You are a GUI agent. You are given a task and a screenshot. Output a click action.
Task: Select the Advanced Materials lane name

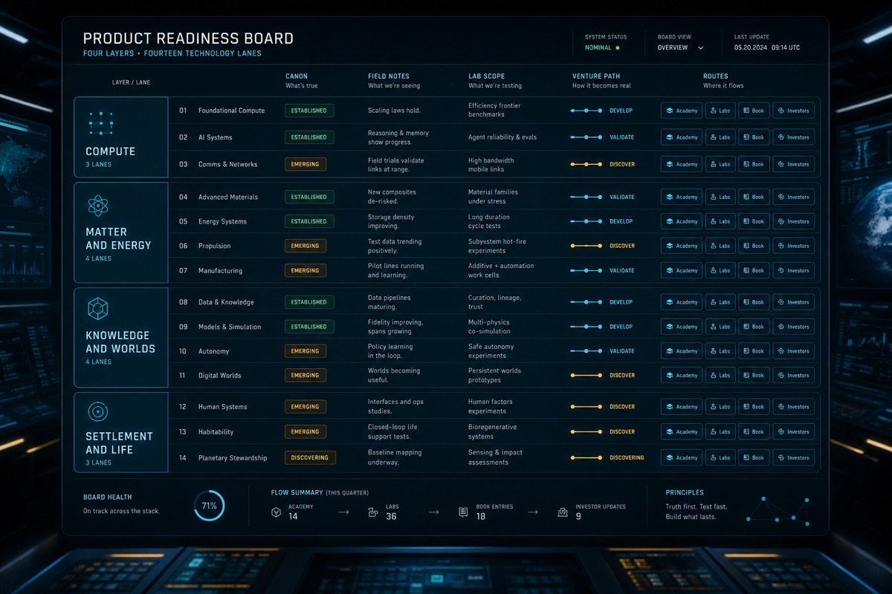(x=228, y=197)
